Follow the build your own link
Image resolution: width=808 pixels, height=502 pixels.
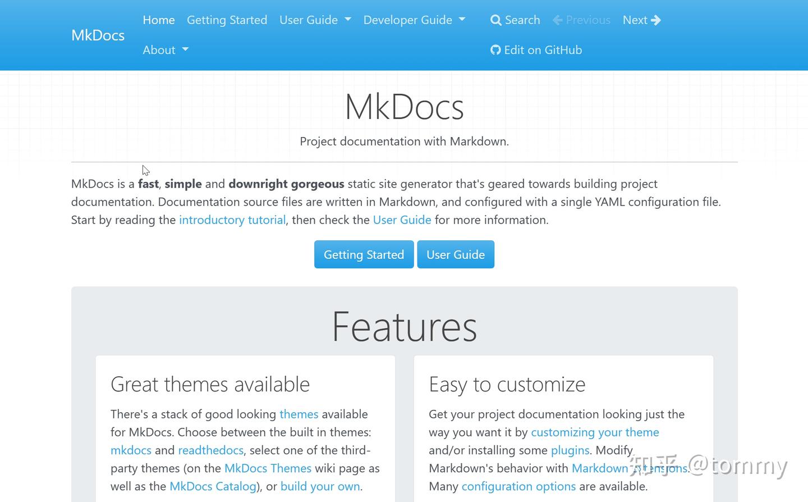pos(320,486)
